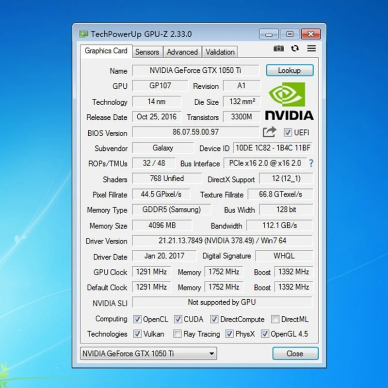Image resolution: width=388 pixels, height=388 pixels.
Task: Click the Subvendor field Galaxy
Action: 162,148
